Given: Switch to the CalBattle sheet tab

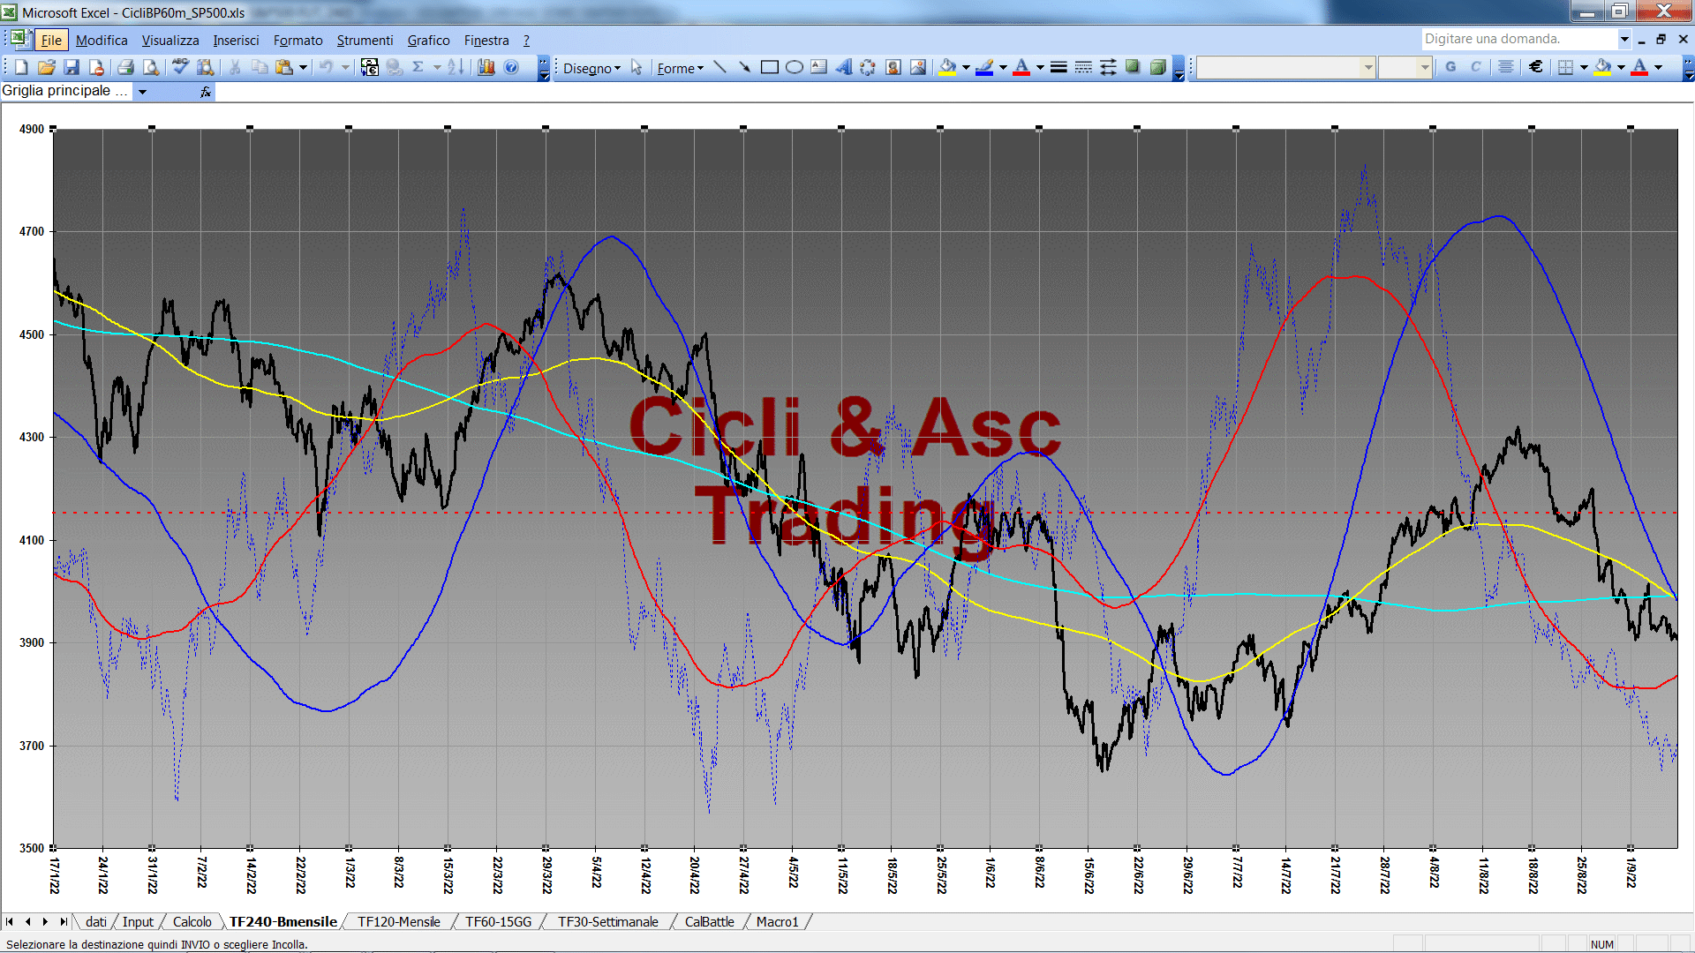Looking at the screenshot, I should coord(710,921).
